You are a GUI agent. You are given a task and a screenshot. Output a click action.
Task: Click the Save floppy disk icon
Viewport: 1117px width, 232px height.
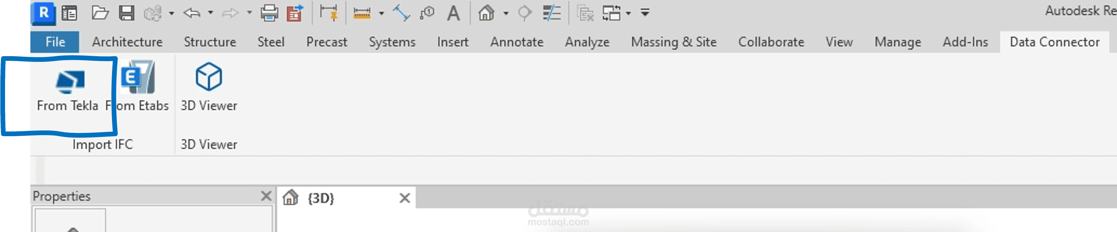(126, 13)
